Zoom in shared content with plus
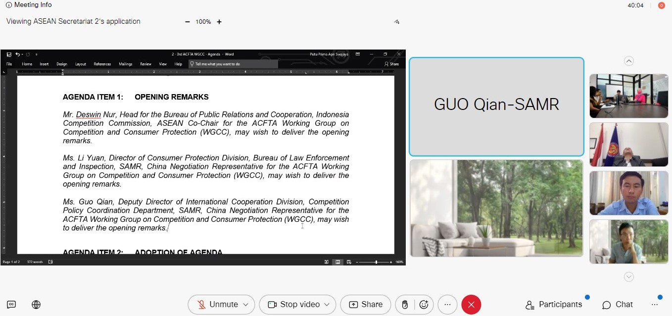The image size is (672, 316). pos(219,22)
